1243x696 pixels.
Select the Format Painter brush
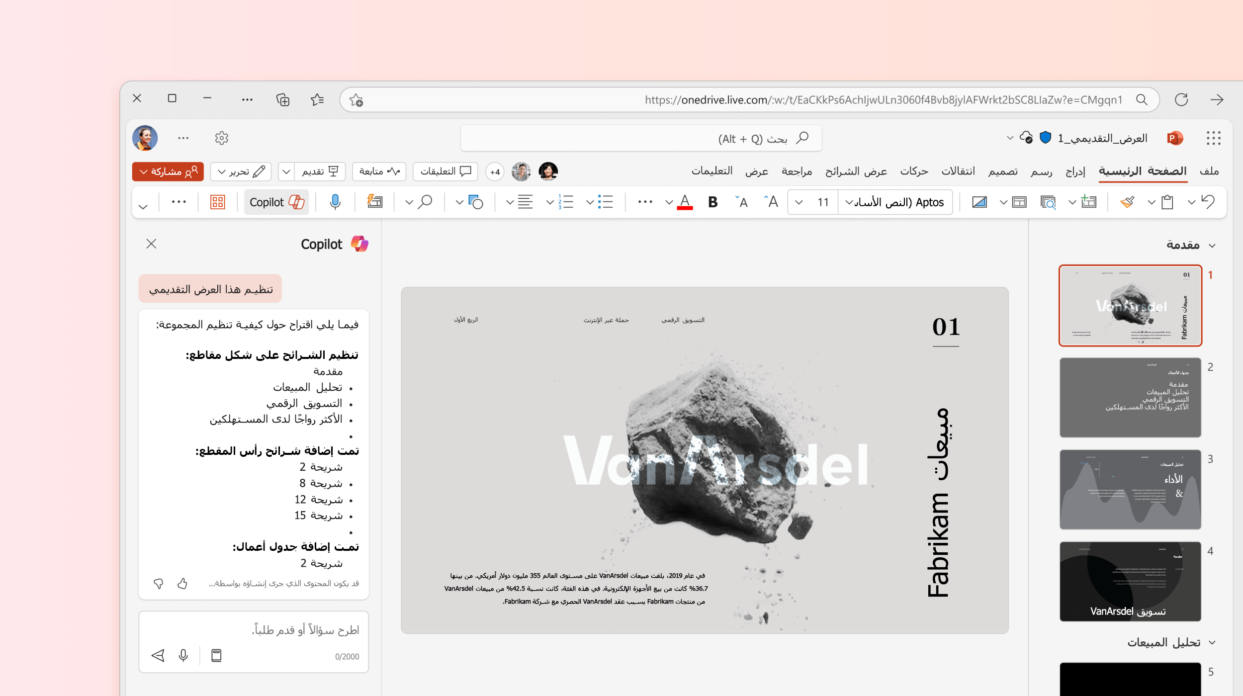pyautogui.click(x=1127, y=202)
